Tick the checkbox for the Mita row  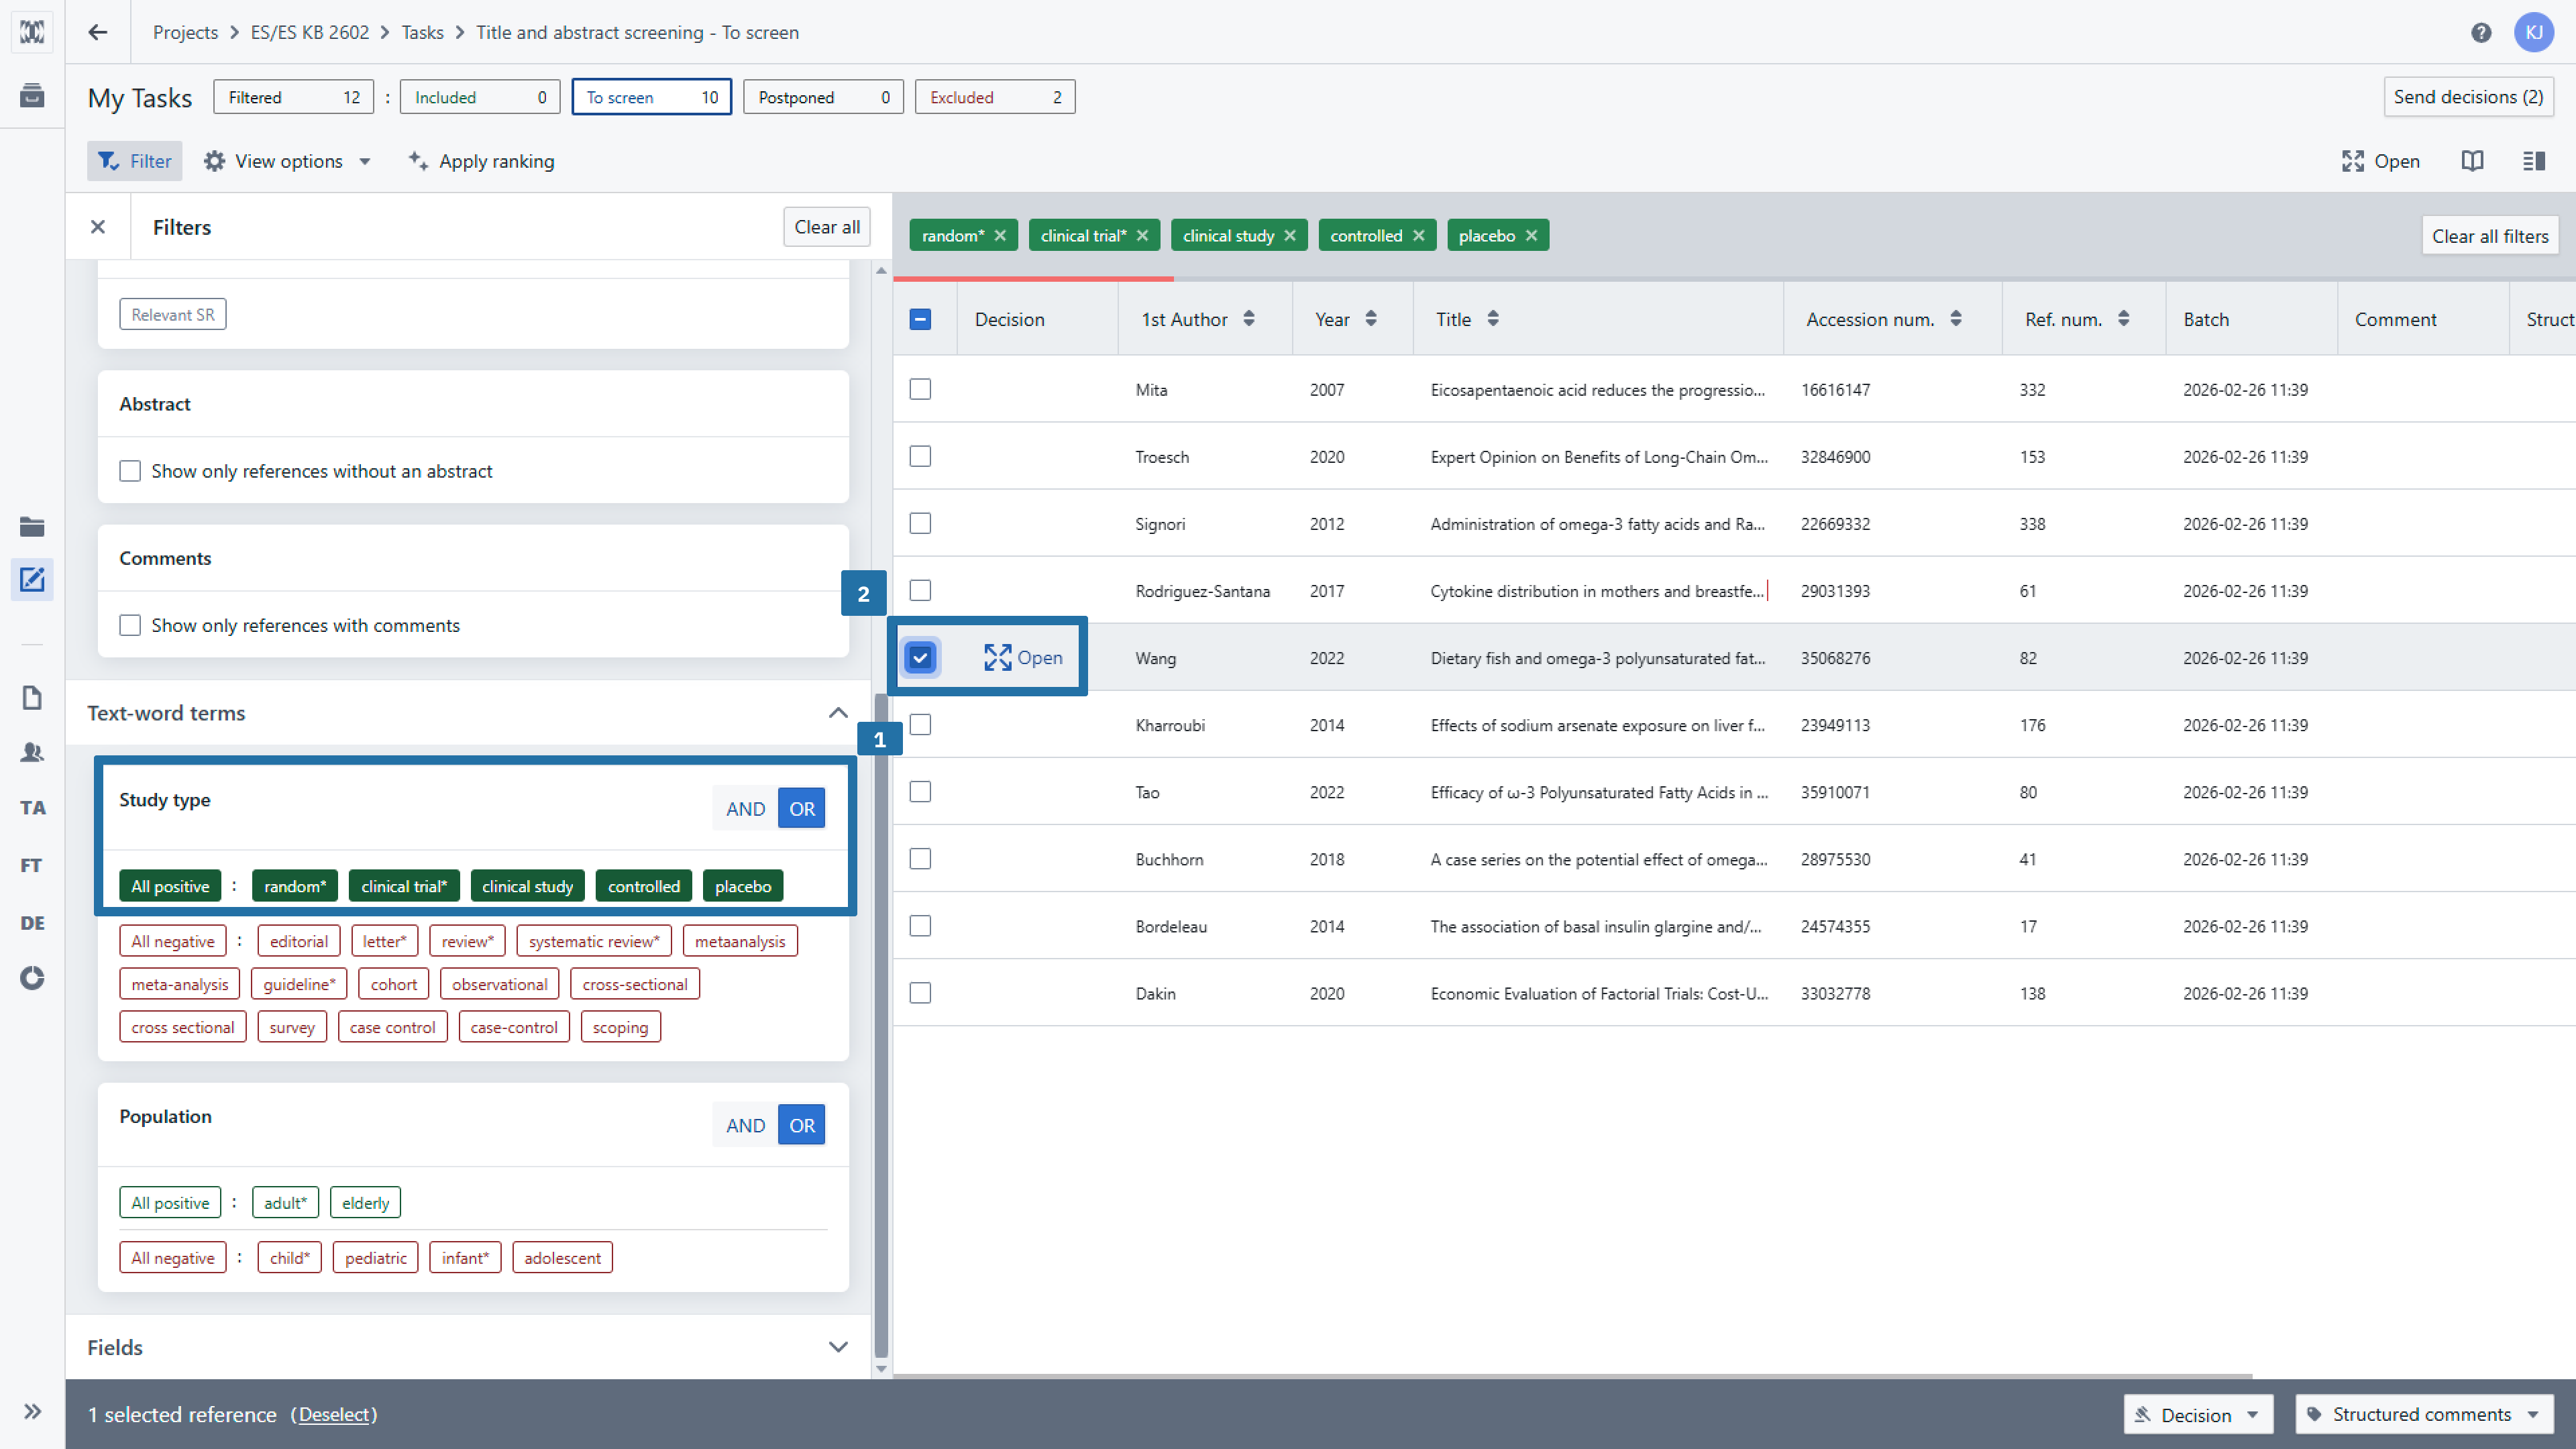pyautogui.click(x=920, y=389)
